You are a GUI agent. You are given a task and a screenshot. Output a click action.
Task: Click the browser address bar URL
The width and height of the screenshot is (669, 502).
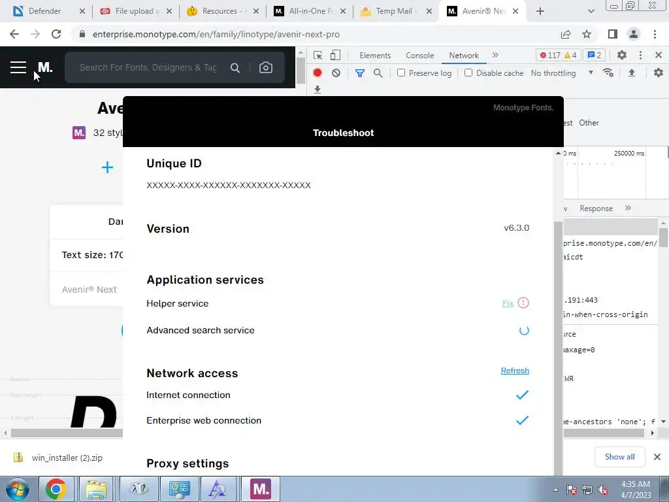(216, 34)
